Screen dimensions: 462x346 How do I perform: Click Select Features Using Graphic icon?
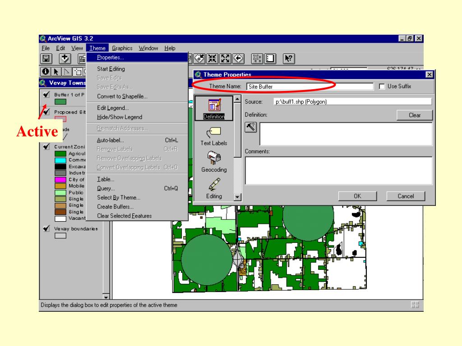click(257, 59)
